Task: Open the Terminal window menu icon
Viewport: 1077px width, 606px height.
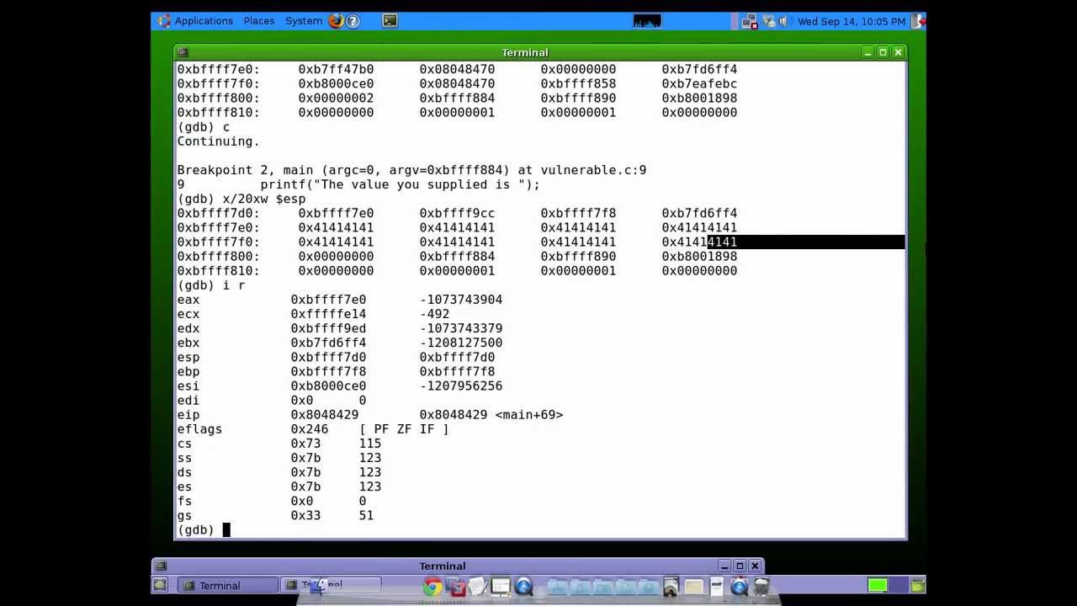Action: pyautogui.click(x=183, y=52)
